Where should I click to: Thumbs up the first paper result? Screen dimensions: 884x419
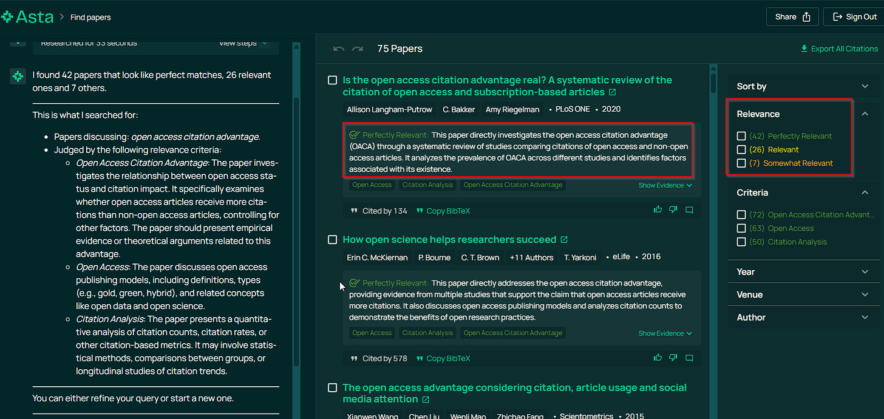[x=658, y=210]
